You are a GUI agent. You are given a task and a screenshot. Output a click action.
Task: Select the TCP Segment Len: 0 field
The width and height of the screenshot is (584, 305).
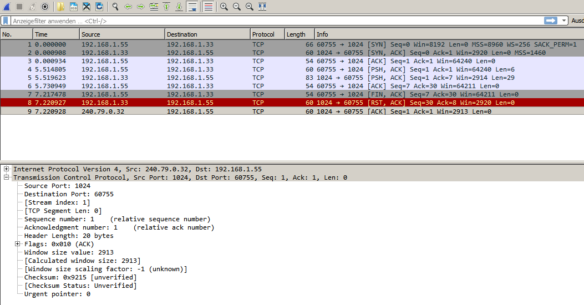[63, 211]
